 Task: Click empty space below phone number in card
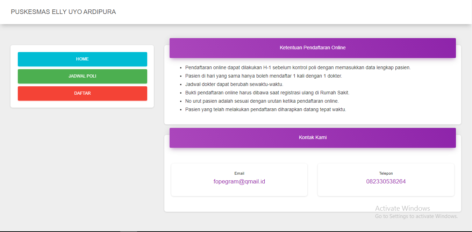386,190
